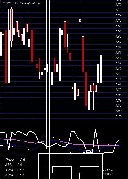This screenshot has width=128, height=179.
Task: Click the 1.51 price axis label
Action: (118, 63)
